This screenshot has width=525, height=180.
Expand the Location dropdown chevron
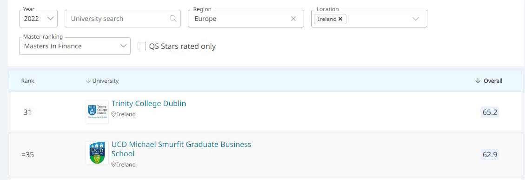[416, 19]
